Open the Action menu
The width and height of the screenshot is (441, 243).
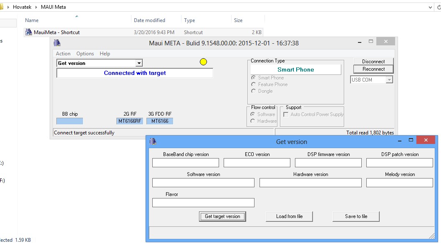[x=63, y=53]
